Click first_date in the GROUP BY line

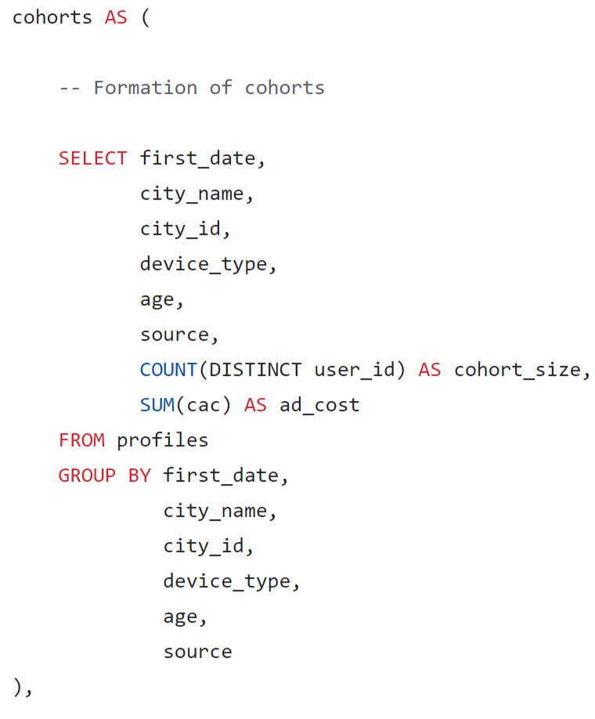click(x=220, y=475)
